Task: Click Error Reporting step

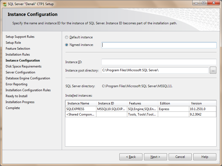Action: pyautogui.click(x=17, y=84)
